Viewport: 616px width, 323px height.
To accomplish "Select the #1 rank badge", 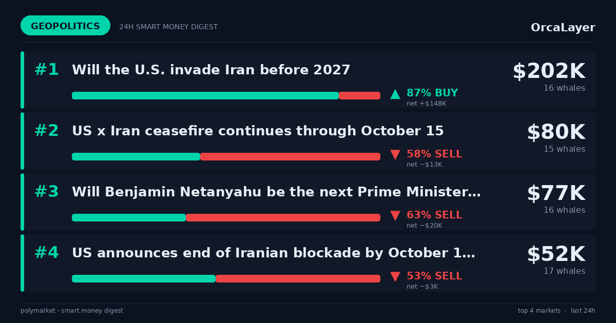I will [x=47, y=70].
